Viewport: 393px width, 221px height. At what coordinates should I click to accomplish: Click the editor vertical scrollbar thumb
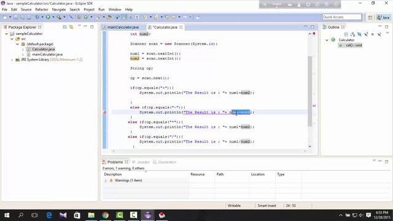(x=309, y=91)
